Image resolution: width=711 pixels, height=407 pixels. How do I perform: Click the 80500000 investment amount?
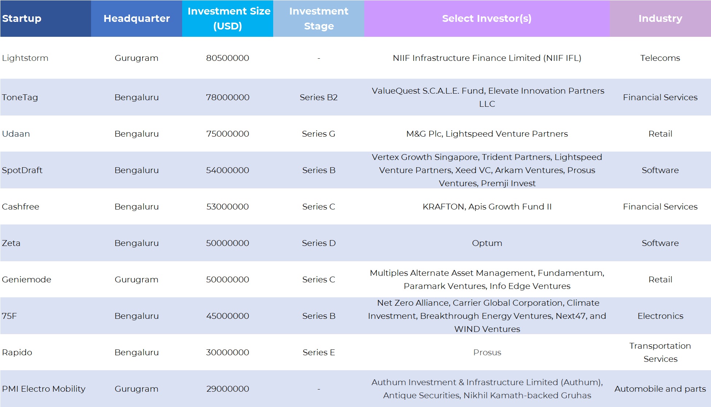pos(228,58)
